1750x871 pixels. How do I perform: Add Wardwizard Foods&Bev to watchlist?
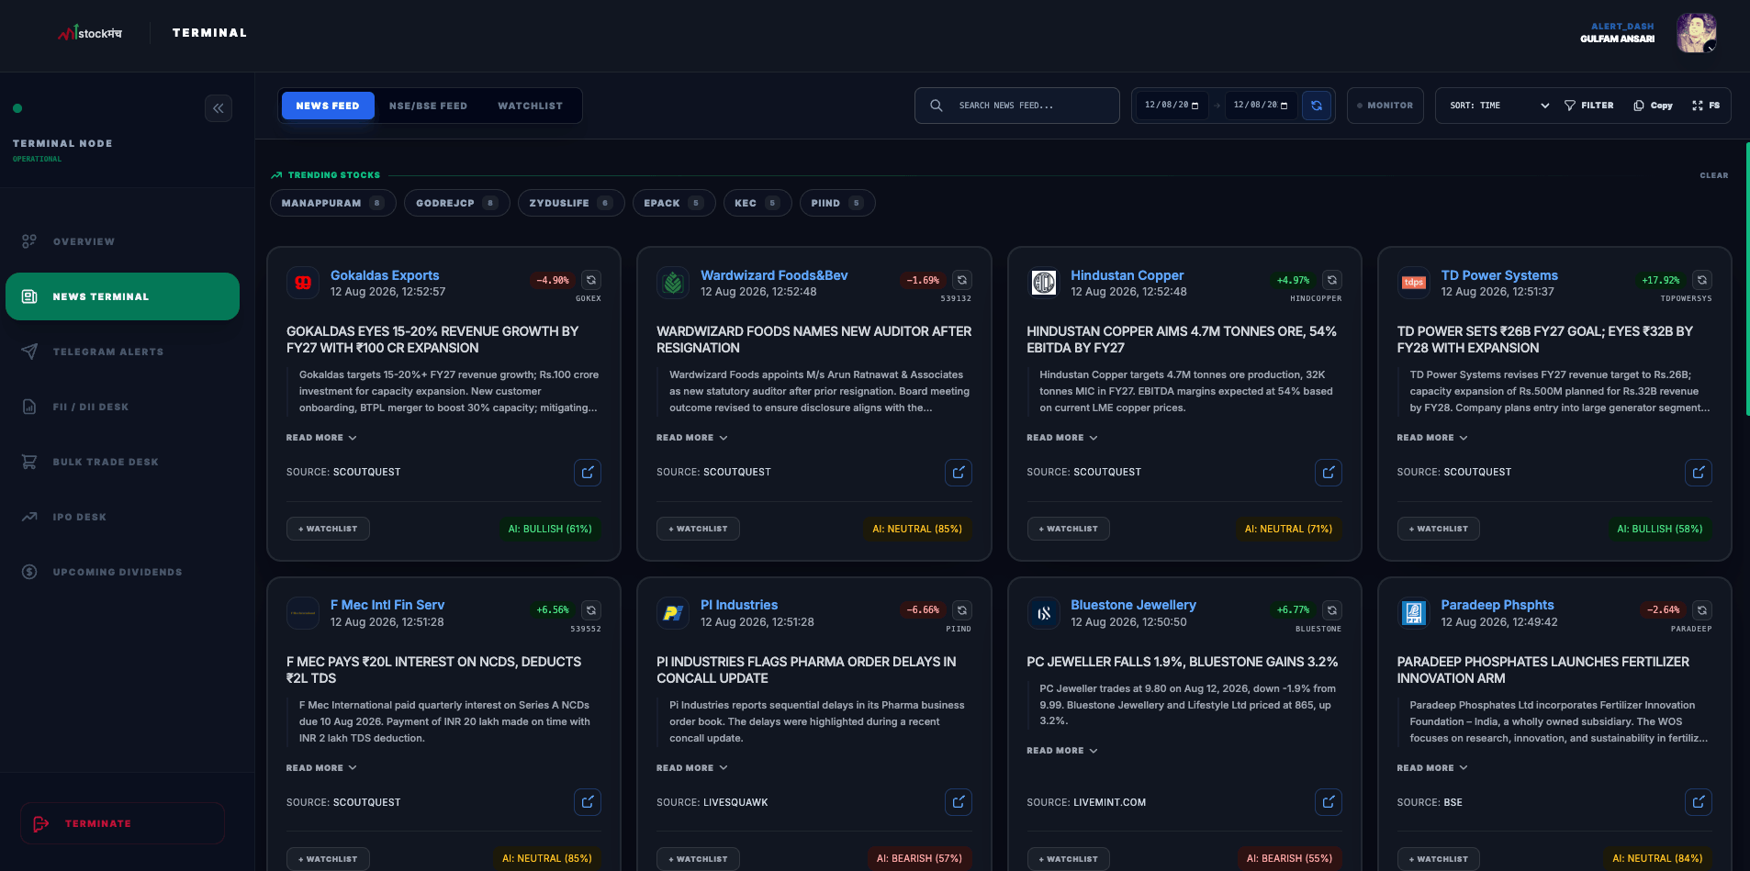click(698, 529)
